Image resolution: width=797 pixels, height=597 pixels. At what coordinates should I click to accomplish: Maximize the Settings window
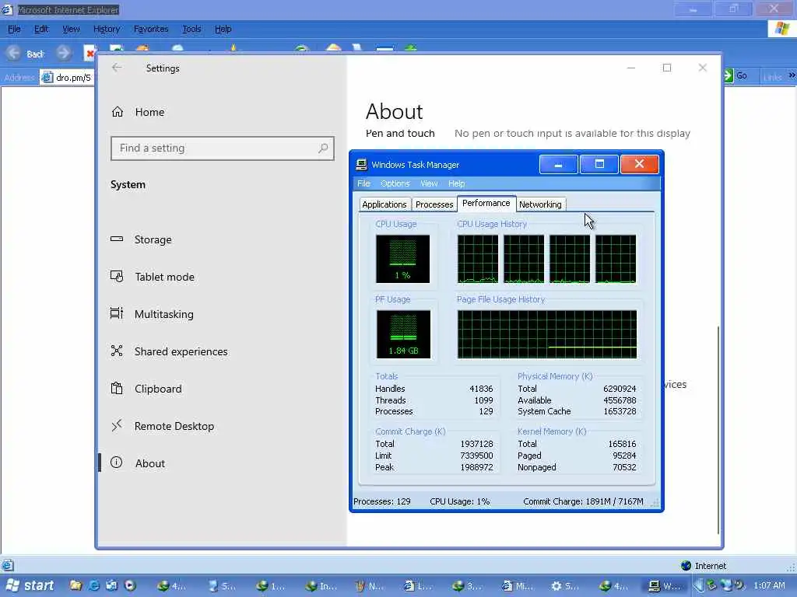click(667, 68)
